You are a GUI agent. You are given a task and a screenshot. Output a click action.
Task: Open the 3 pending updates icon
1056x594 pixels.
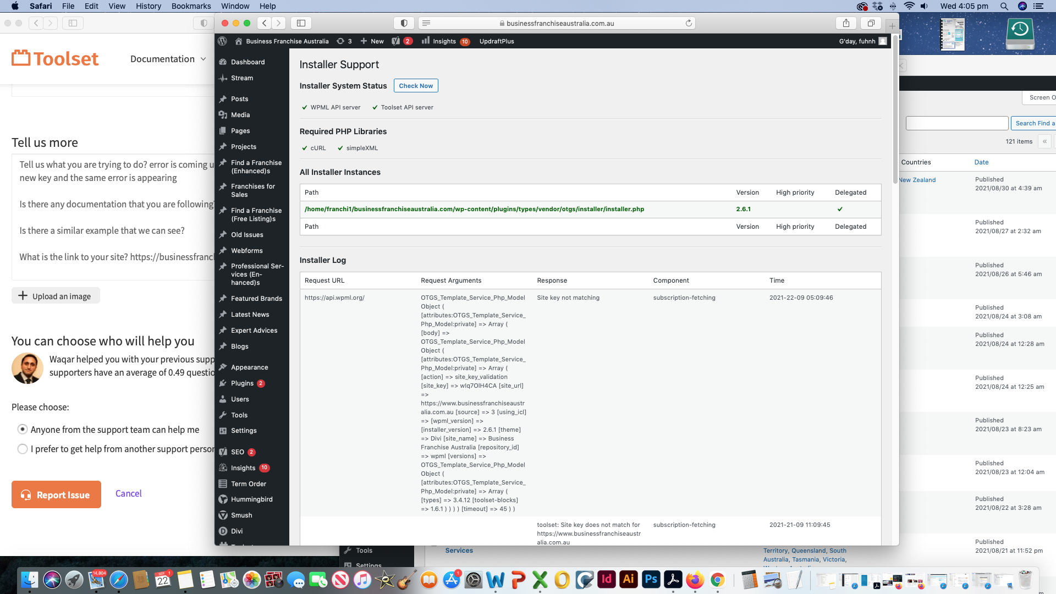pos(344,41)
